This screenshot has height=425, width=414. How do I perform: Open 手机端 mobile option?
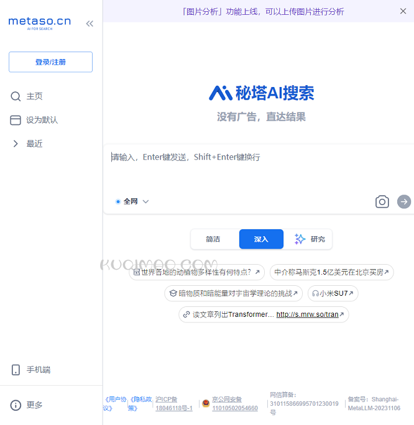click(x=30, y=370)
